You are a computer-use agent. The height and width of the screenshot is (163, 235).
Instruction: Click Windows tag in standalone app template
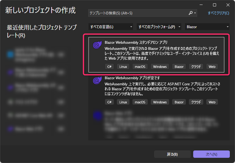pyautogui.click(x=160, y=67)
